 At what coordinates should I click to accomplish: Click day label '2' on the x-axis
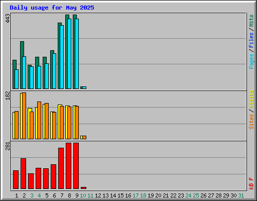pyautogui.click(x=24, y=195)
